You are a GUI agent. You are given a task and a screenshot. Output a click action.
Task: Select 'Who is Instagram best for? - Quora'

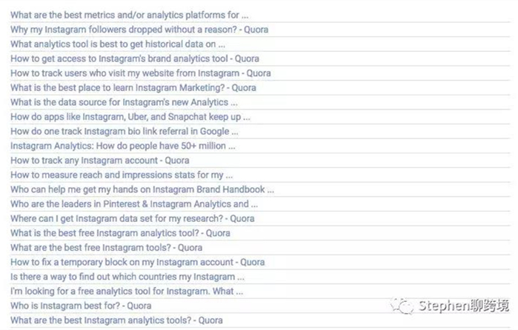click(81, 306)
